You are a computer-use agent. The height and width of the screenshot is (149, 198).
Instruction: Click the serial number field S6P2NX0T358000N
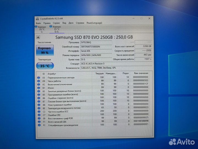point(96,47)
